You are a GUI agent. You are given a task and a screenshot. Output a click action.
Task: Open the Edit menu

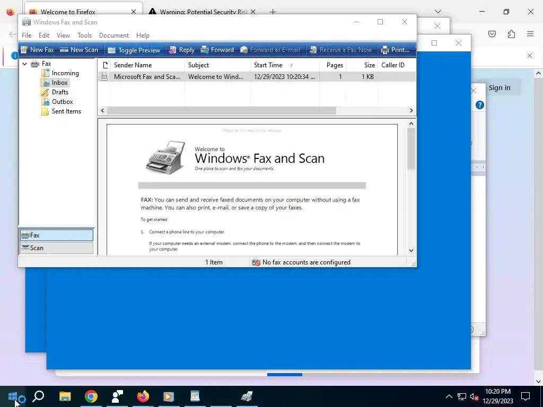pyautogui.click(x=43, y=36)
